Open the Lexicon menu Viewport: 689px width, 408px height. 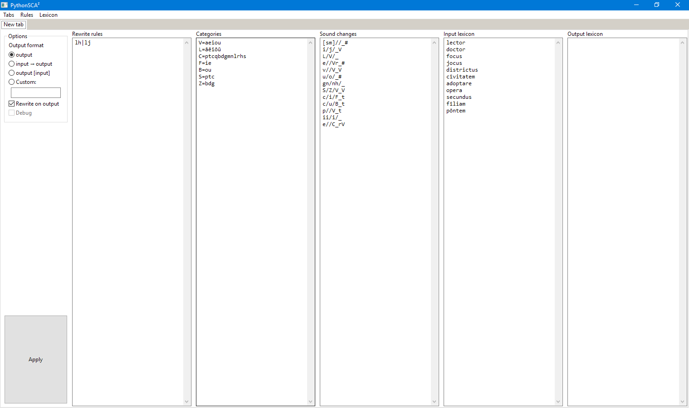point(48,15)
